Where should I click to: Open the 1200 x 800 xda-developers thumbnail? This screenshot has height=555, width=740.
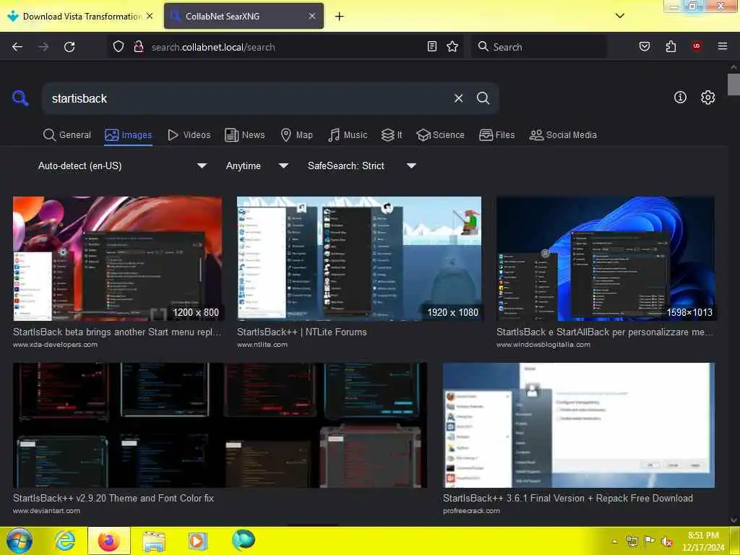pyautogui.click(x=118, y=259)
